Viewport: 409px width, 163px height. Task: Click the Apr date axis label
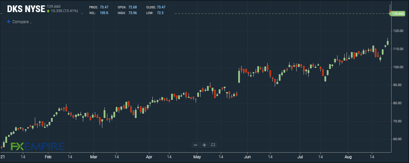[149, 157]
